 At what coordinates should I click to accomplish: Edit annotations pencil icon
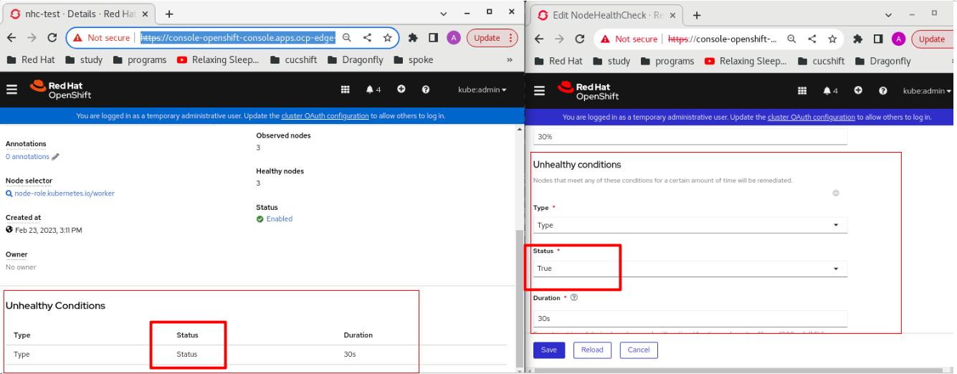56,157
